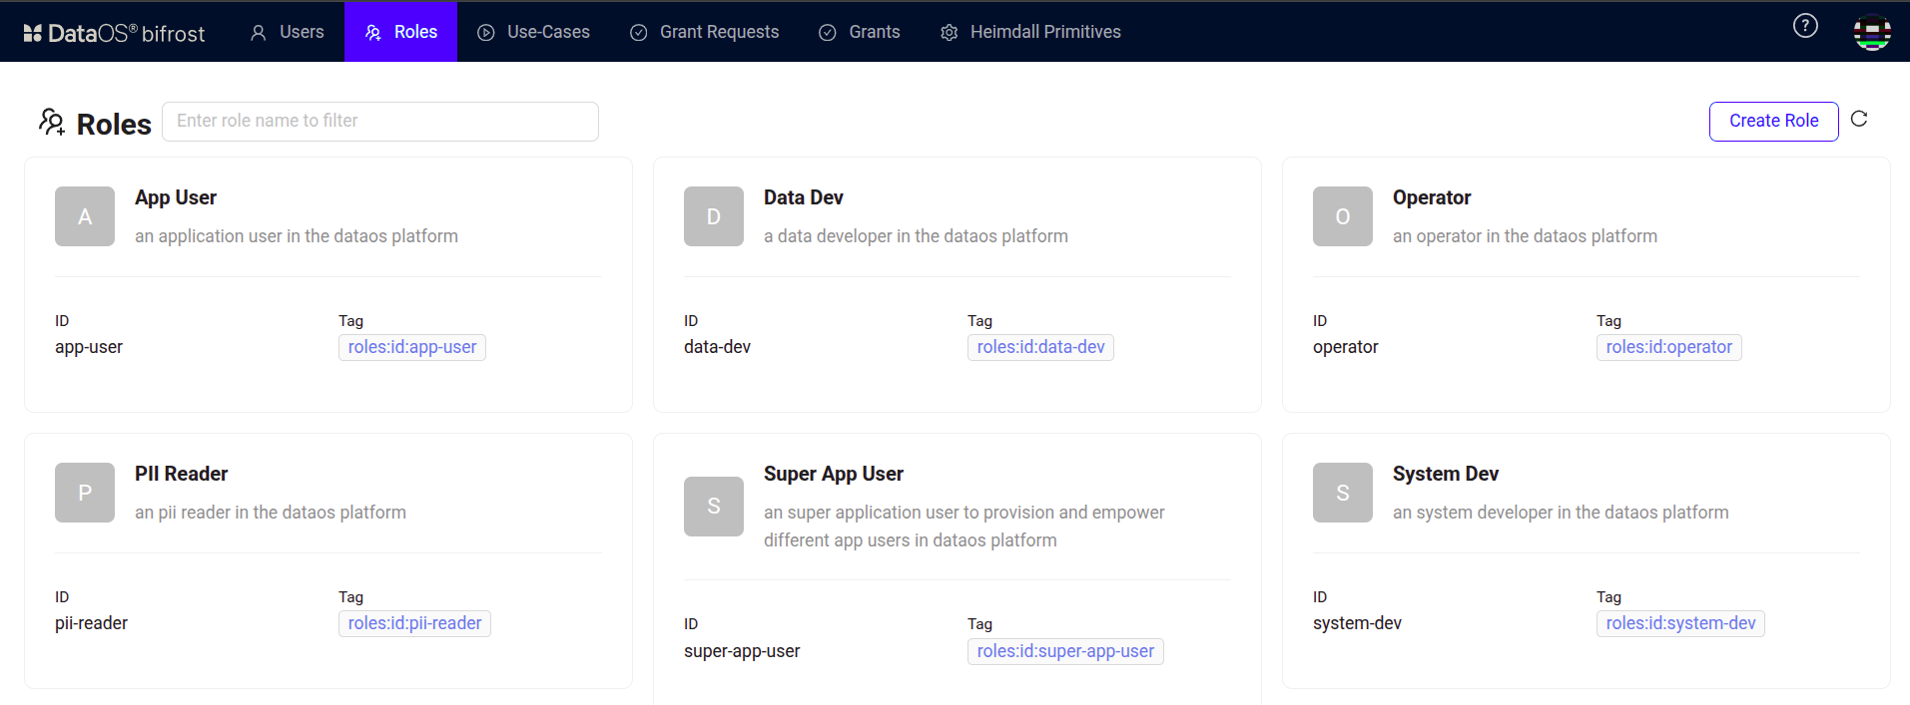Focus the role name filter field
Image resolution: width=1910 pixels, height=705 pixels.
(x=380, y=121)
